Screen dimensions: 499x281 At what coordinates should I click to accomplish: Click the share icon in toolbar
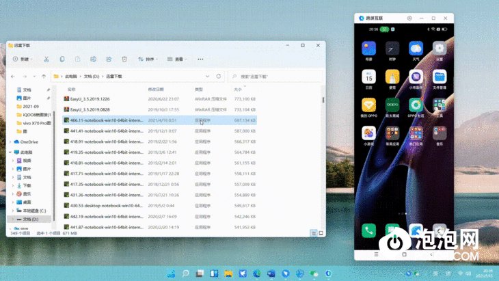[108, 59]
